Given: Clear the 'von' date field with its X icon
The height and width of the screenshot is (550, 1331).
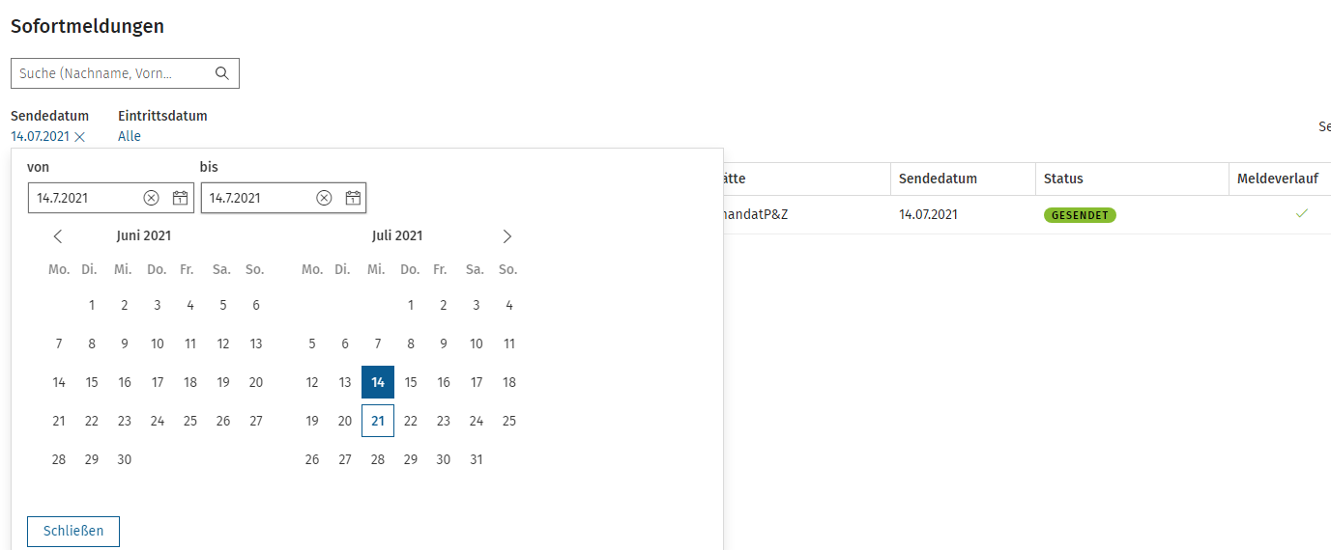Looking at the screenshot, I should [x=151, y=198].
